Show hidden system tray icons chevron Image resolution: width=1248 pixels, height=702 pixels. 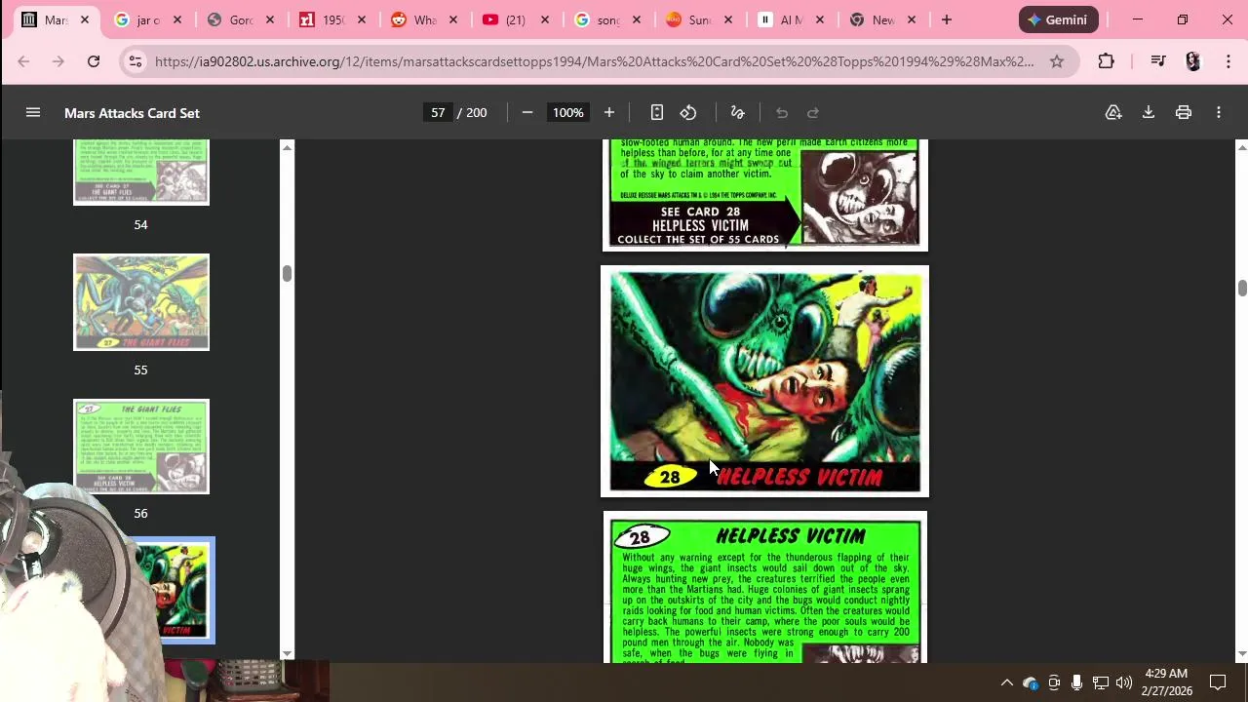[1007, 682]
